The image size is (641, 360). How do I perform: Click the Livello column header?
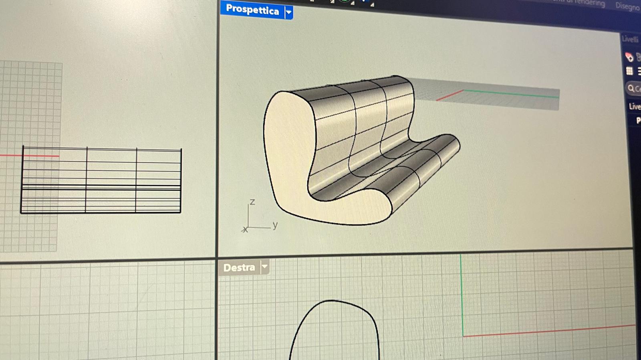tap(634, 106)
